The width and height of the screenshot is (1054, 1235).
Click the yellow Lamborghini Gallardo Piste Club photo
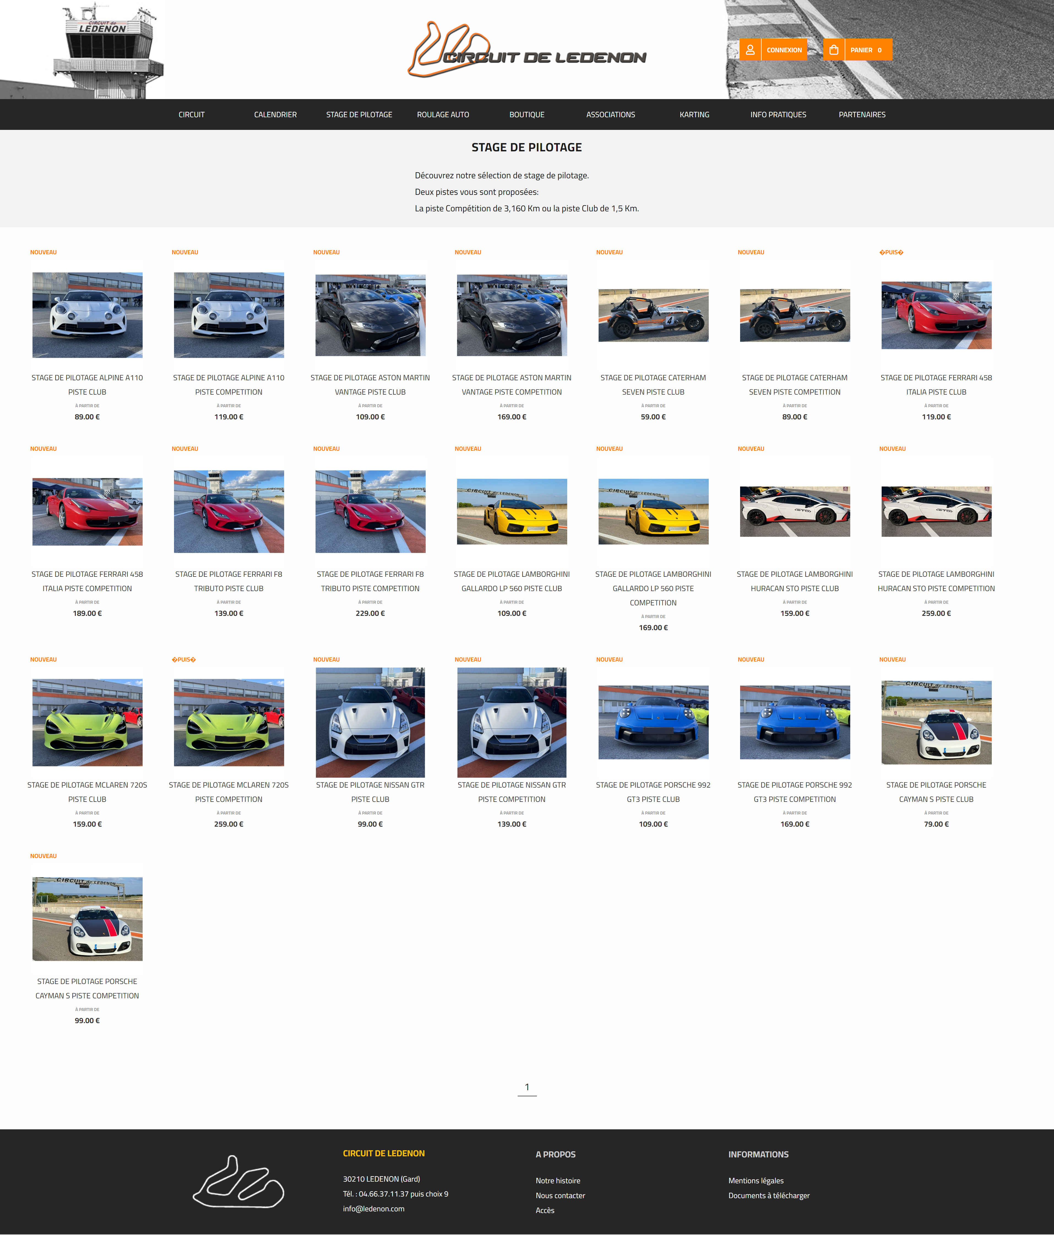(x=512, y=511)
